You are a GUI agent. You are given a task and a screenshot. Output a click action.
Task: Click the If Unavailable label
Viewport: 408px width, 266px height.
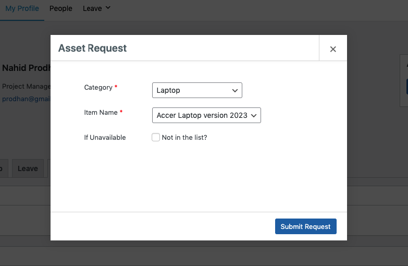click(x=105, y=138)
